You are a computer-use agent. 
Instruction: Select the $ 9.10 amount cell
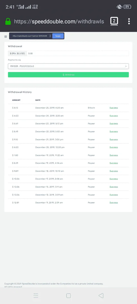pyautogui.click(x=15, y=139)
